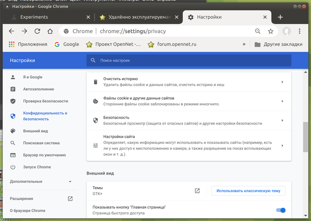
Task: Show hidden bookmarks with the » chevron
Action: tap(244, 44)
